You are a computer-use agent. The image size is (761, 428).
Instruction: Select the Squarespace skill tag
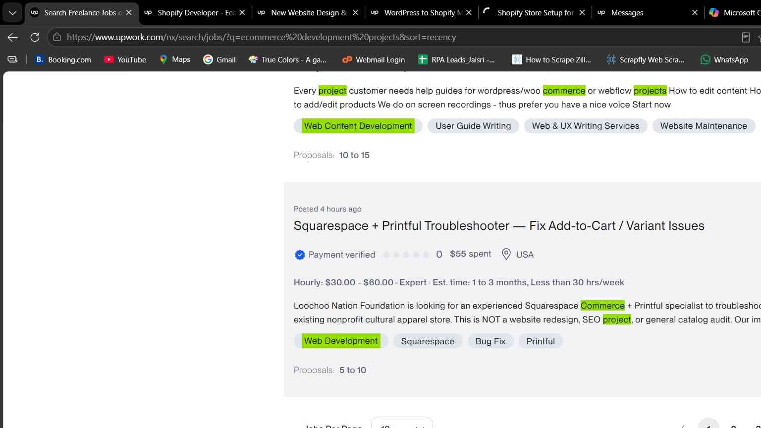point(428,341)
